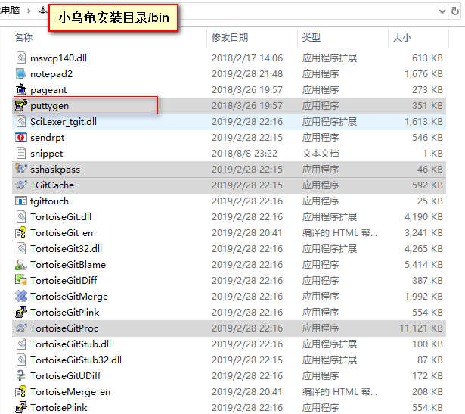This screenshot has height=414, width=465.
Task: Select the file name snippet
Action: [x=47, y=154]
